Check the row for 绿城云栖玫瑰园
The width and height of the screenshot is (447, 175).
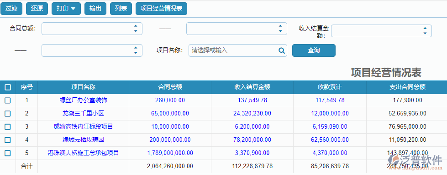pyautogui.click(x=8, y=140)
